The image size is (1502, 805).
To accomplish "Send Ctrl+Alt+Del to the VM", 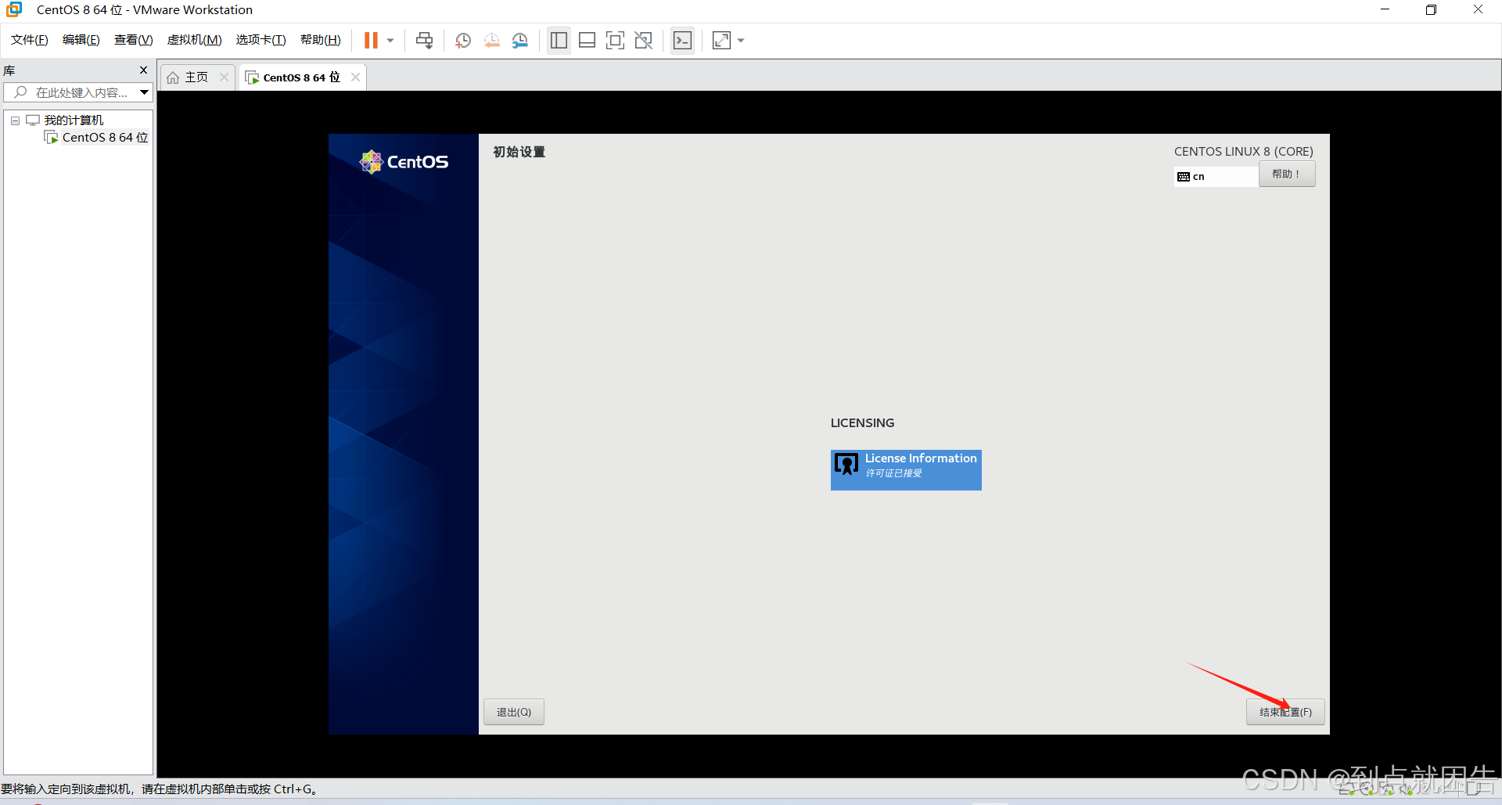I will (424, 41).
